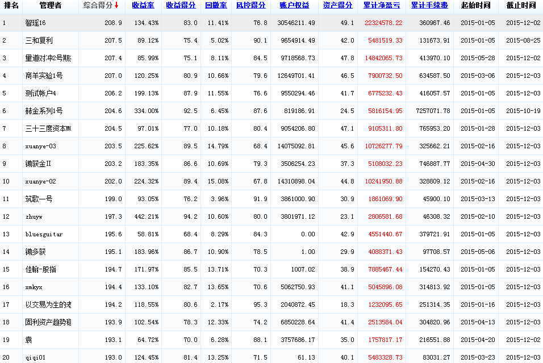Click the 账户权益 column header link

coord(294,5)
